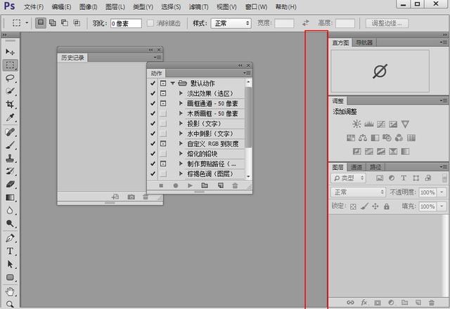The height and width of the screenshot is (309, 450).
Task: Select the Eyedropper tool
Action: point(10,117)
